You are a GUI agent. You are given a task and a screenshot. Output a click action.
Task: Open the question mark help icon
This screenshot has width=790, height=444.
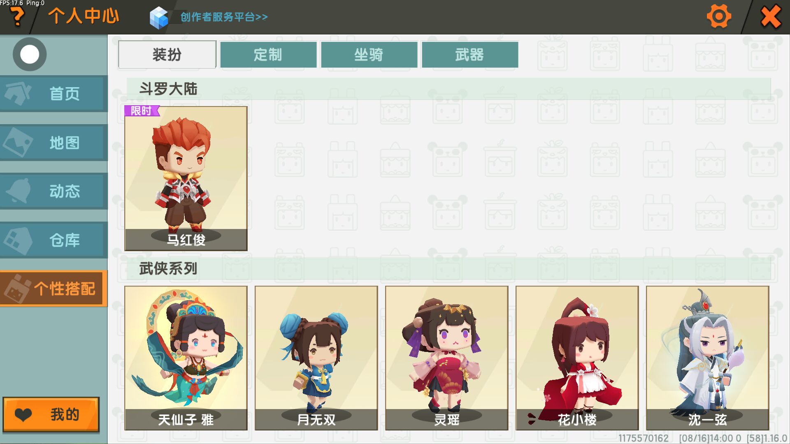click(17, 16)
